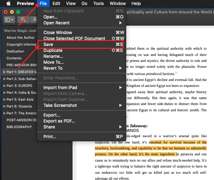Expand the Take Screenshot submenu

81,105
